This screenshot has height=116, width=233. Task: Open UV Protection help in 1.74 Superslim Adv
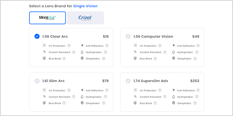point(160,90)
